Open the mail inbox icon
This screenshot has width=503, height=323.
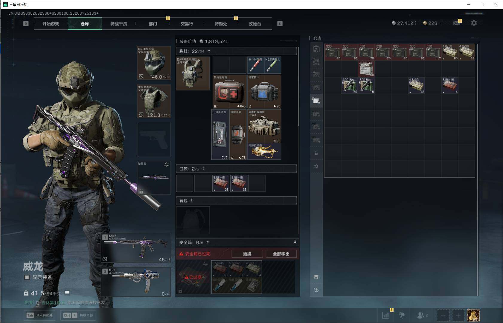(457, 23)
